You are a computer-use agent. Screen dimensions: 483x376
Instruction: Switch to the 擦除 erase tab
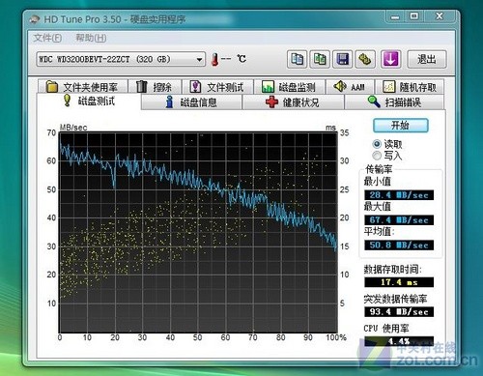pos(155,87)
